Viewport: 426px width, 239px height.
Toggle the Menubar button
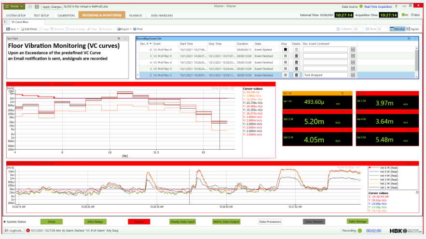pos(398,29)
